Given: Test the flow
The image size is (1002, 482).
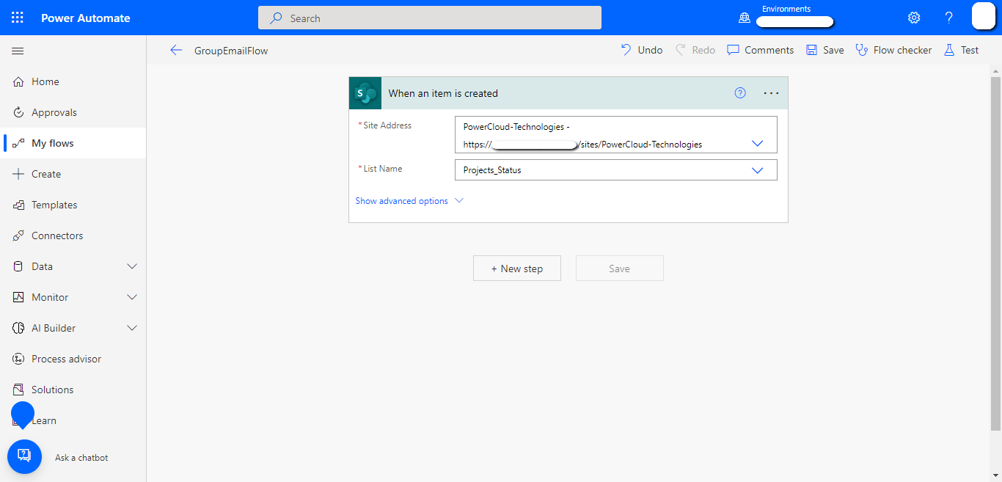Looking at the screenshot, I should 962,50.
